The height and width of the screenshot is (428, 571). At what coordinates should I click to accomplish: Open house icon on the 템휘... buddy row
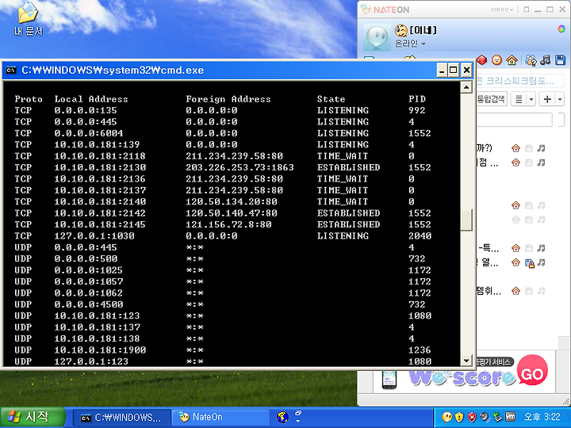[515, 291]
